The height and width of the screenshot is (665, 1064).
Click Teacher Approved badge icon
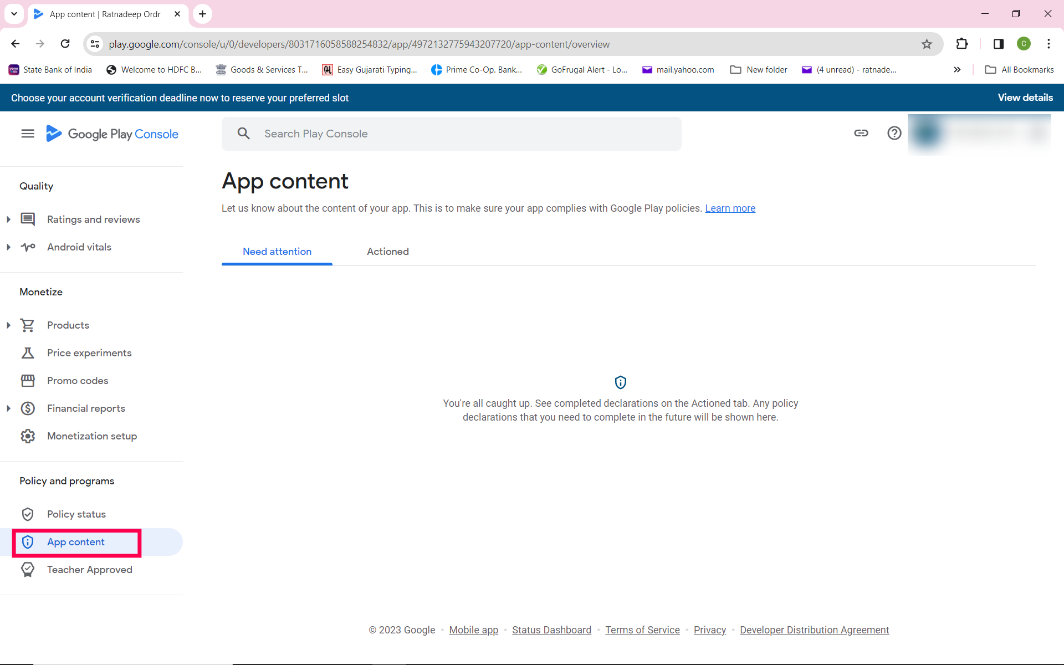coord(28,570)
